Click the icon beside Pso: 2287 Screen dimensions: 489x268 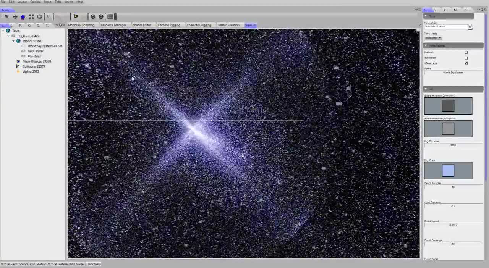pyautogui.click(x=23, y=56)
